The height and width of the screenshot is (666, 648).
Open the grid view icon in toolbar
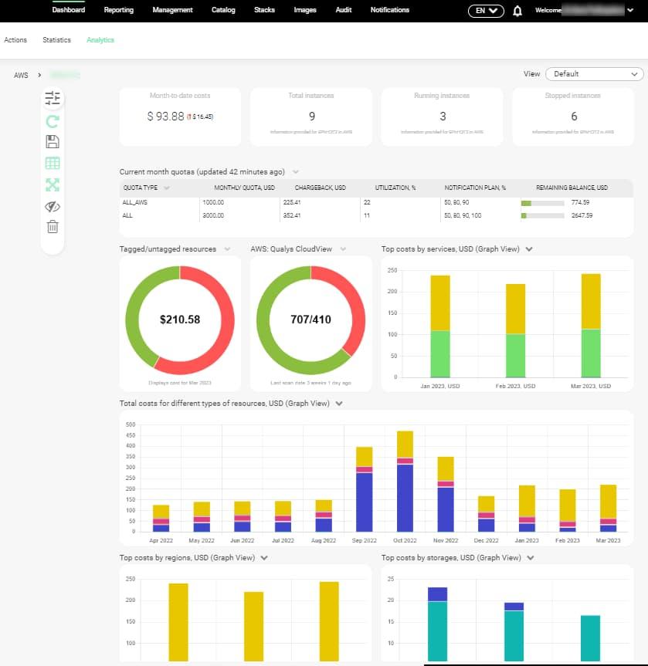click(52, 163)
